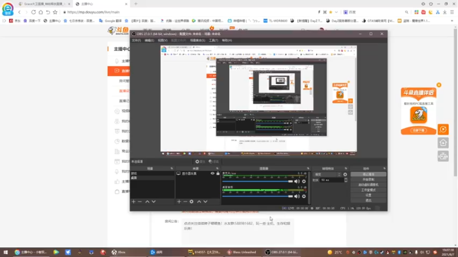Open the OBS Edit menu
This screenshot has width=458, height=257.
[x=149, y=41]
